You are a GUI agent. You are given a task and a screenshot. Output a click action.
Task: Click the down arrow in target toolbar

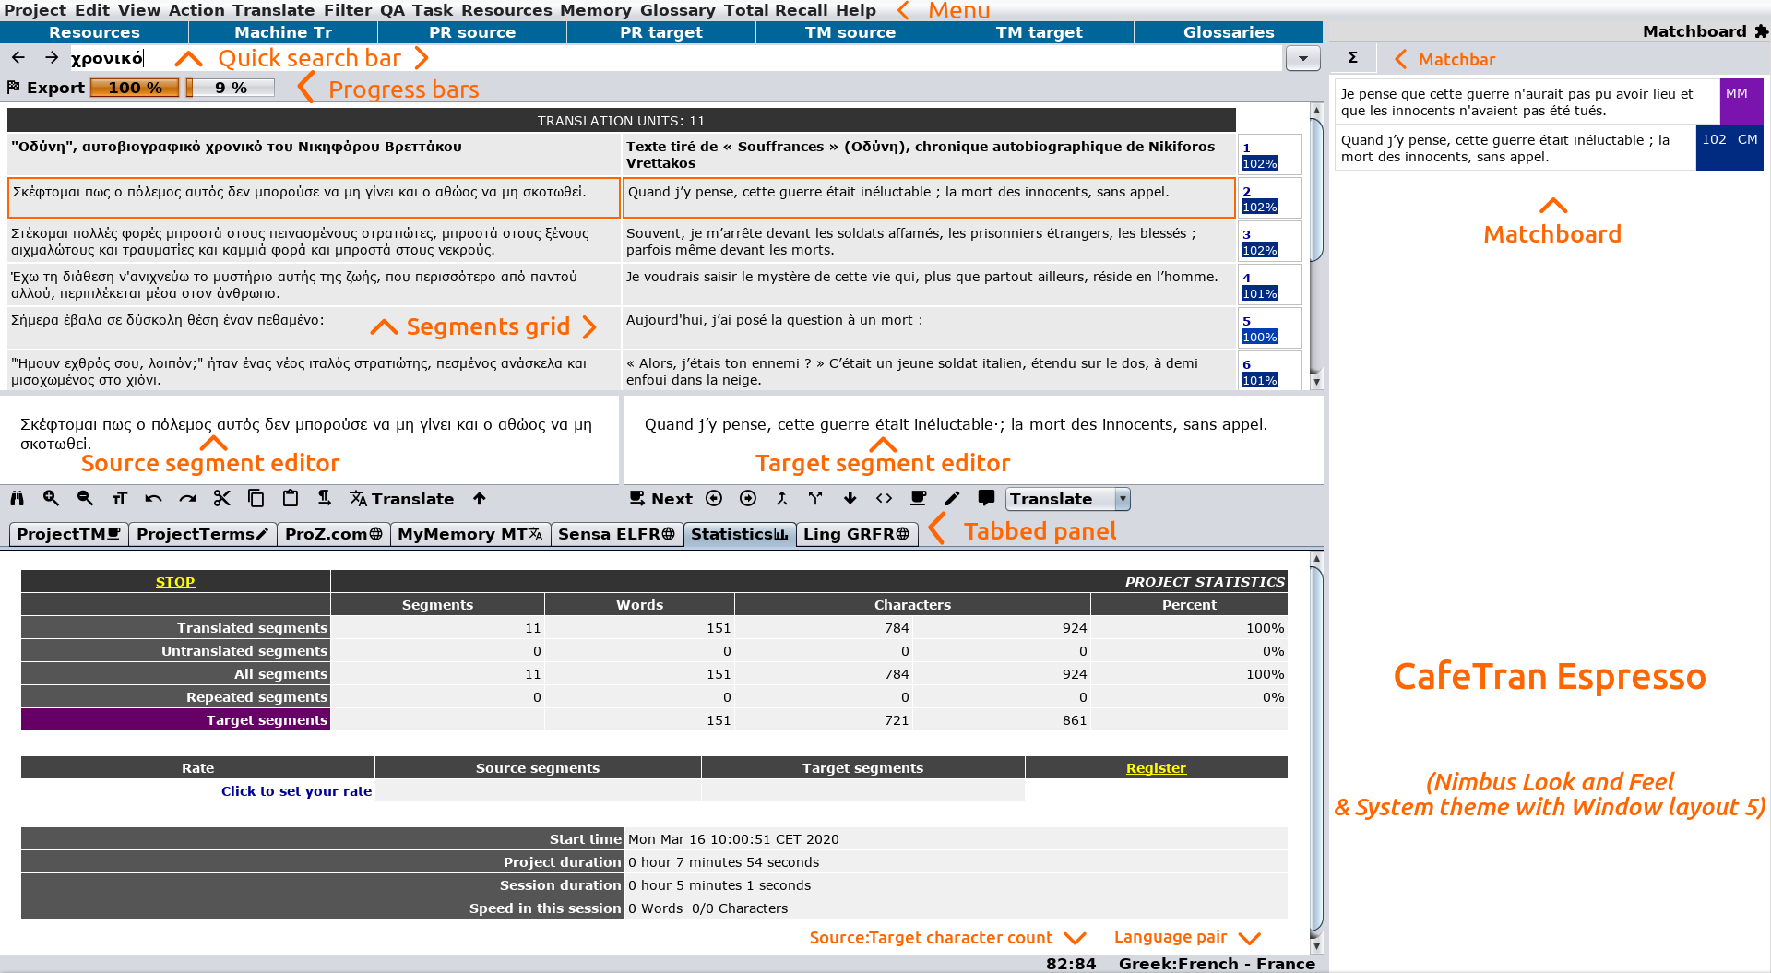850,499
